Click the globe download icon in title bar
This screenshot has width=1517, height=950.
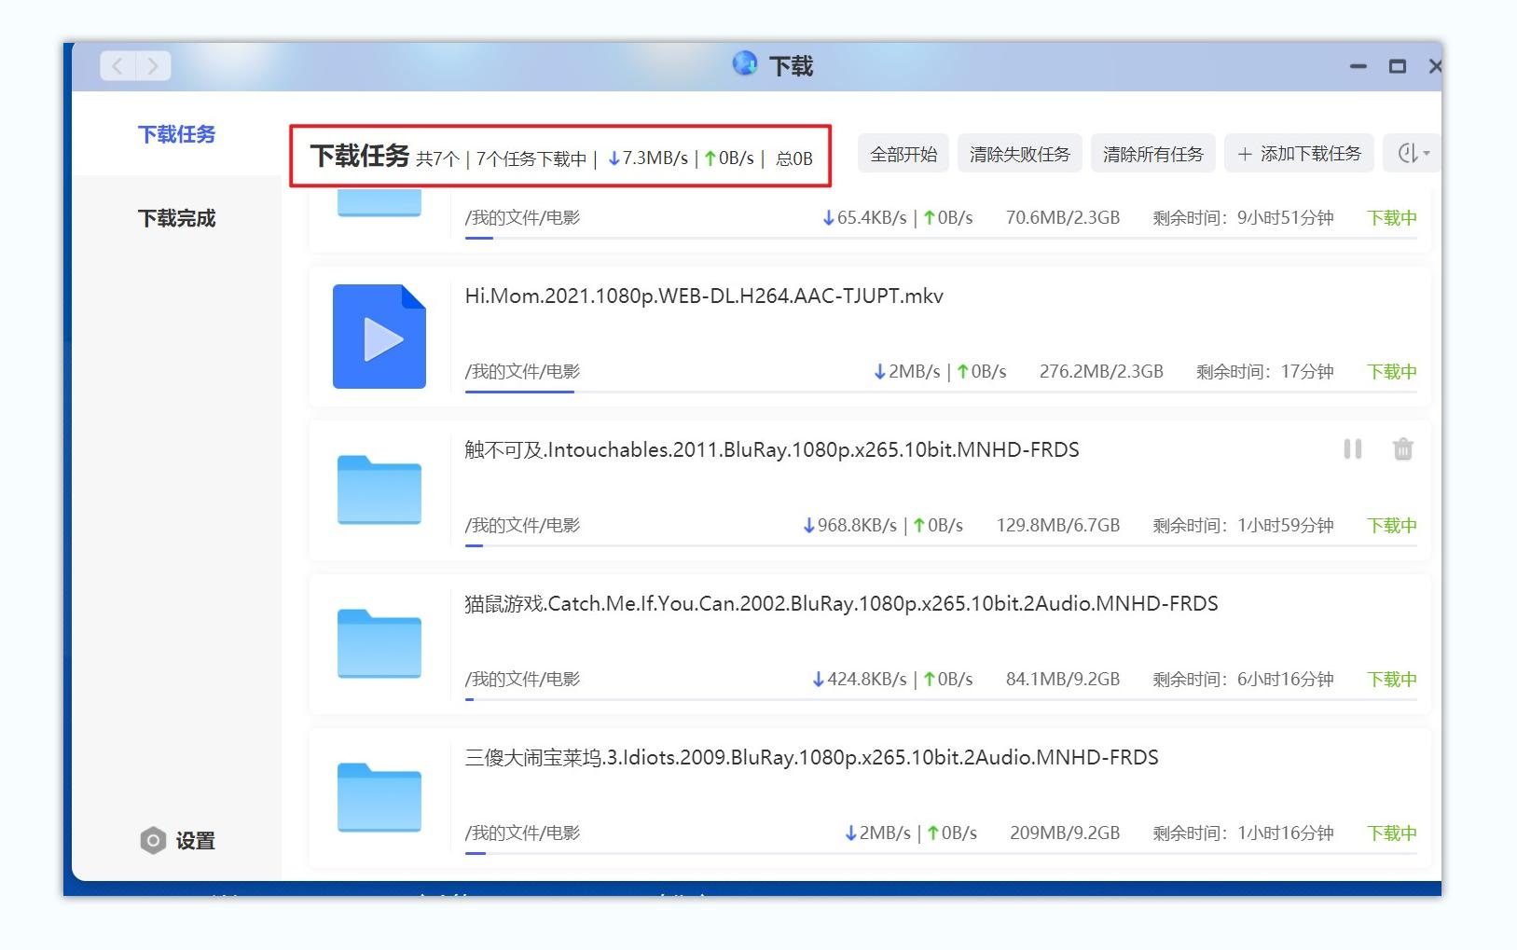744,65
